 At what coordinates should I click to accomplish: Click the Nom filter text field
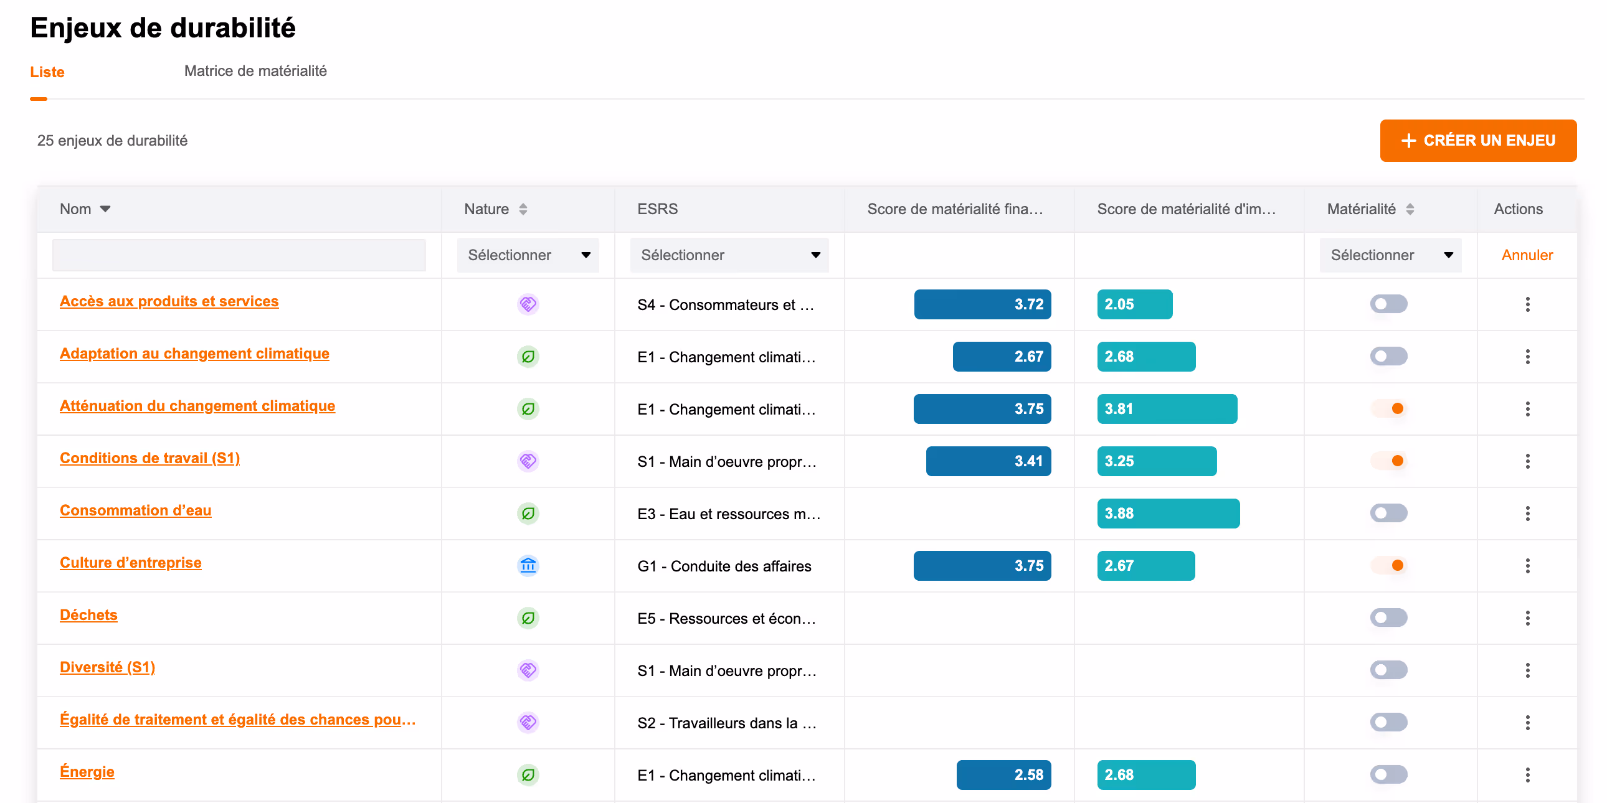click(x=239, y=255)
